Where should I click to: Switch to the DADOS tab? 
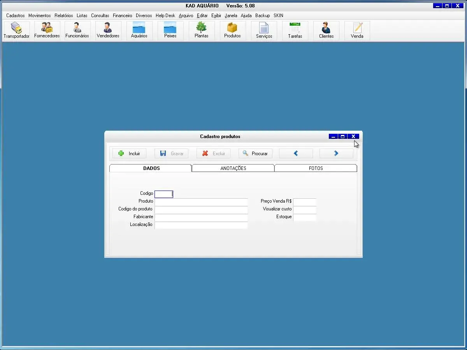pos(151,168)
